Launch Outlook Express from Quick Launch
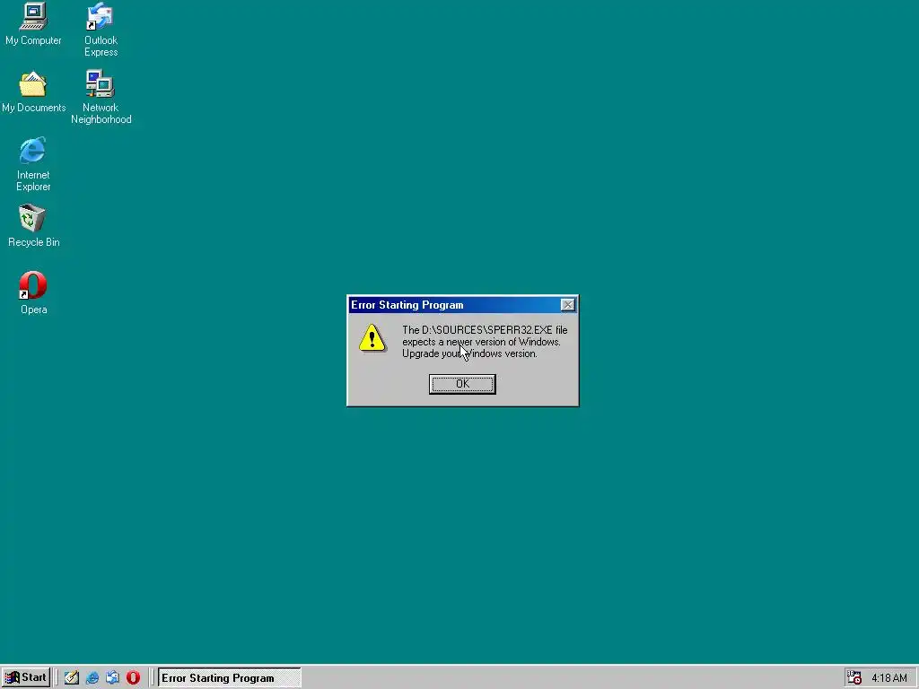 click(112, 677)
